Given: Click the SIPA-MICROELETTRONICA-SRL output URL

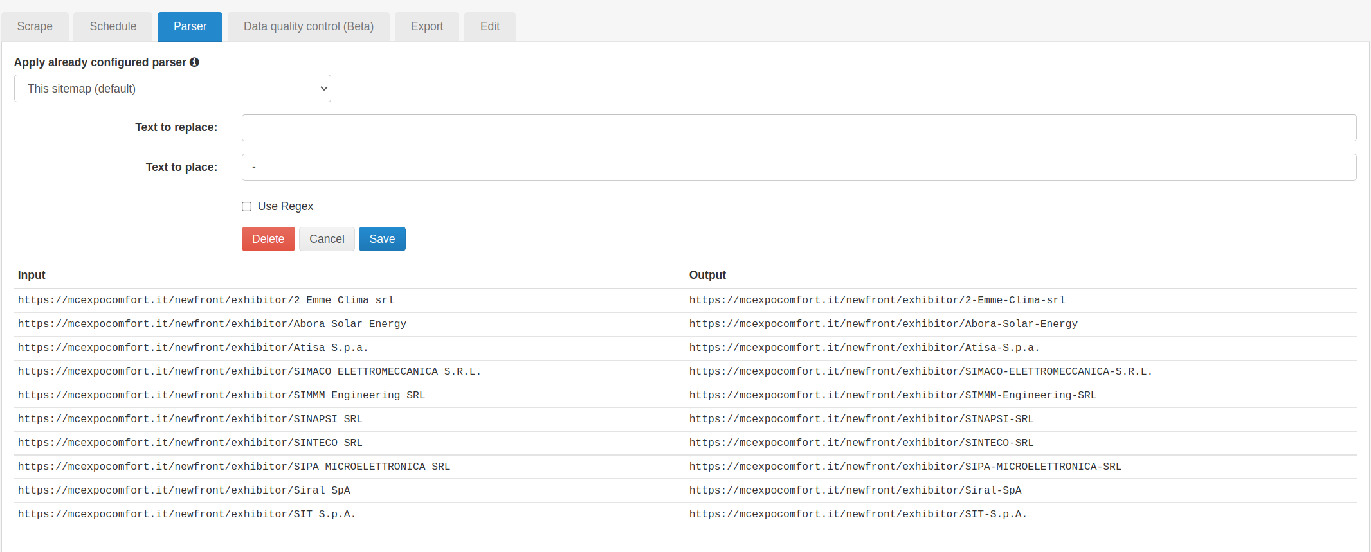Looking at the screenshot, I should point(905,467).
